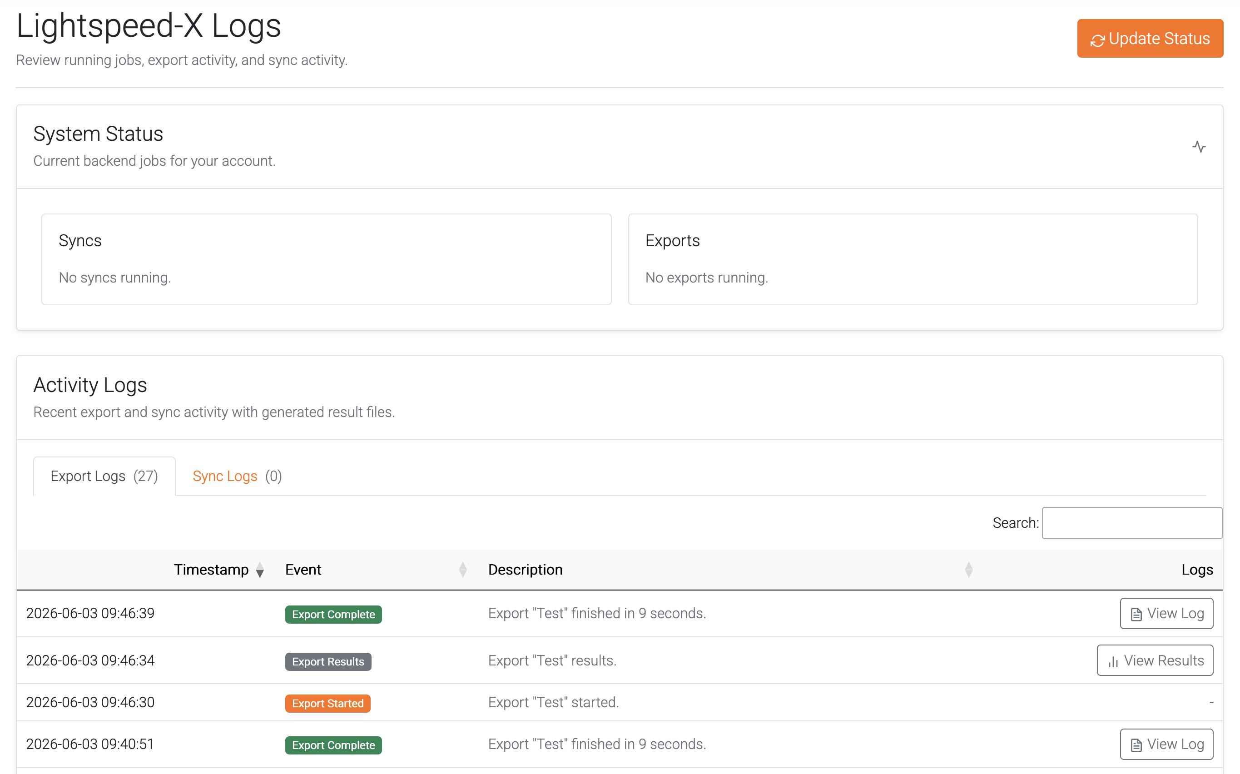1240x774 pixels.
Task: Sort by the Event column header
Action: (377, 569)
